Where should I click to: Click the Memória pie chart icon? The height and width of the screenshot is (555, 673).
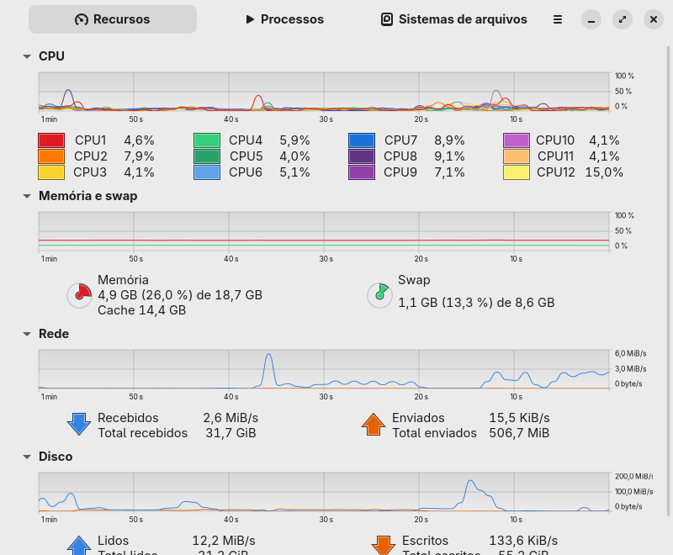79,295
